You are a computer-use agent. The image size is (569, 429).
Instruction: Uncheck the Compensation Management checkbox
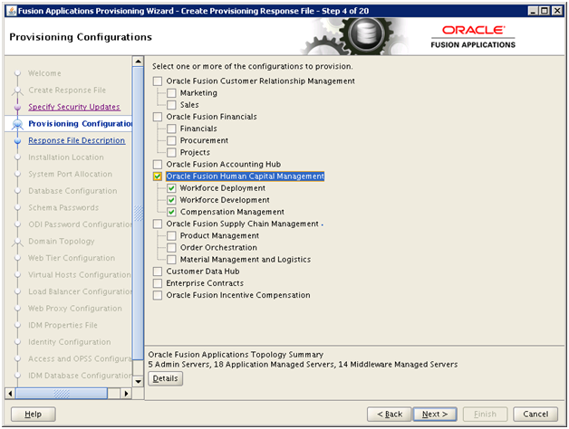pyautogui.click(x=171, y=212)
